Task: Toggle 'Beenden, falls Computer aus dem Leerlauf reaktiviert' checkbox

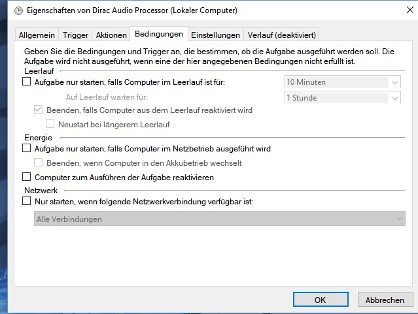Action: tap(39, 110)
